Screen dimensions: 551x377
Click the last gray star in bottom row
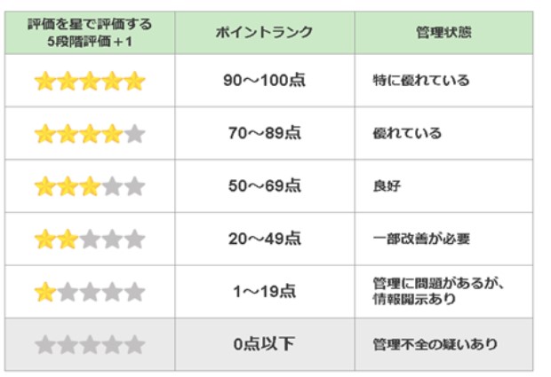[134, 345]
